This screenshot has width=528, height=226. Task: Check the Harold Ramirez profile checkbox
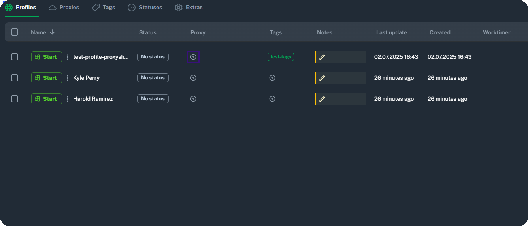(15, 99)
